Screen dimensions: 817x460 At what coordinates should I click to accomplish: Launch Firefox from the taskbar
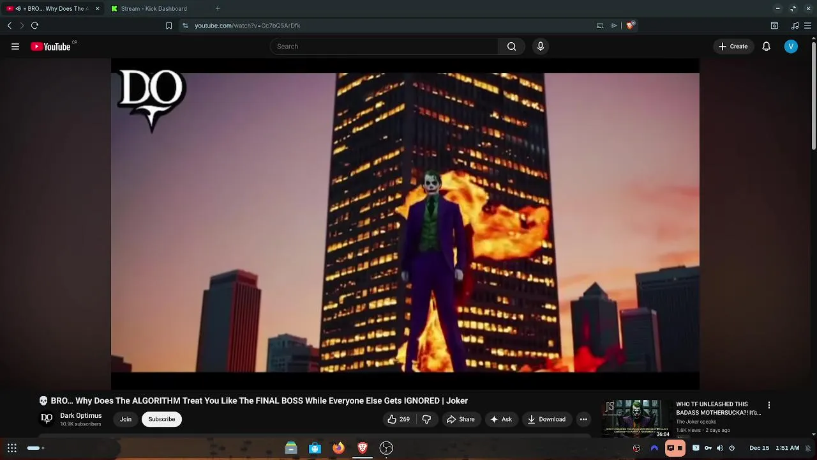338,448
